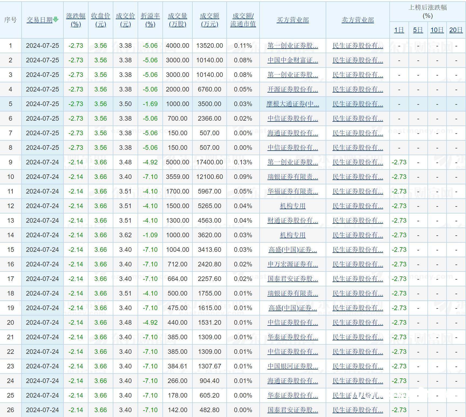Sort by 10日 post-listing change
Image resolution: width=466 pixels, height=417 pixels.
pyautogui.click(x=437, y=30)
